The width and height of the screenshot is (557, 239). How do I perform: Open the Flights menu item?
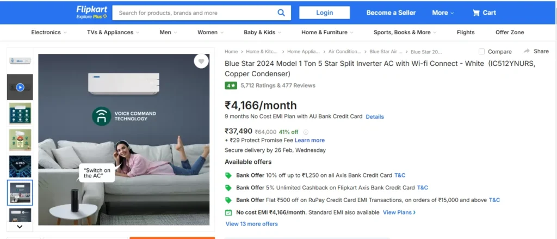[466, 32]
